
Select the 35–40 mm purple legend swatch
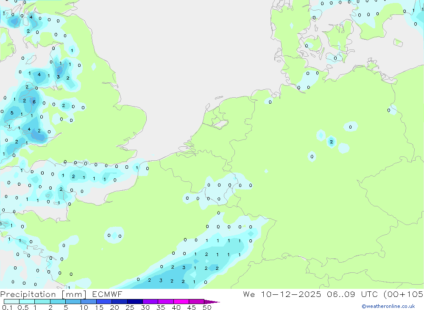(166, 302)
